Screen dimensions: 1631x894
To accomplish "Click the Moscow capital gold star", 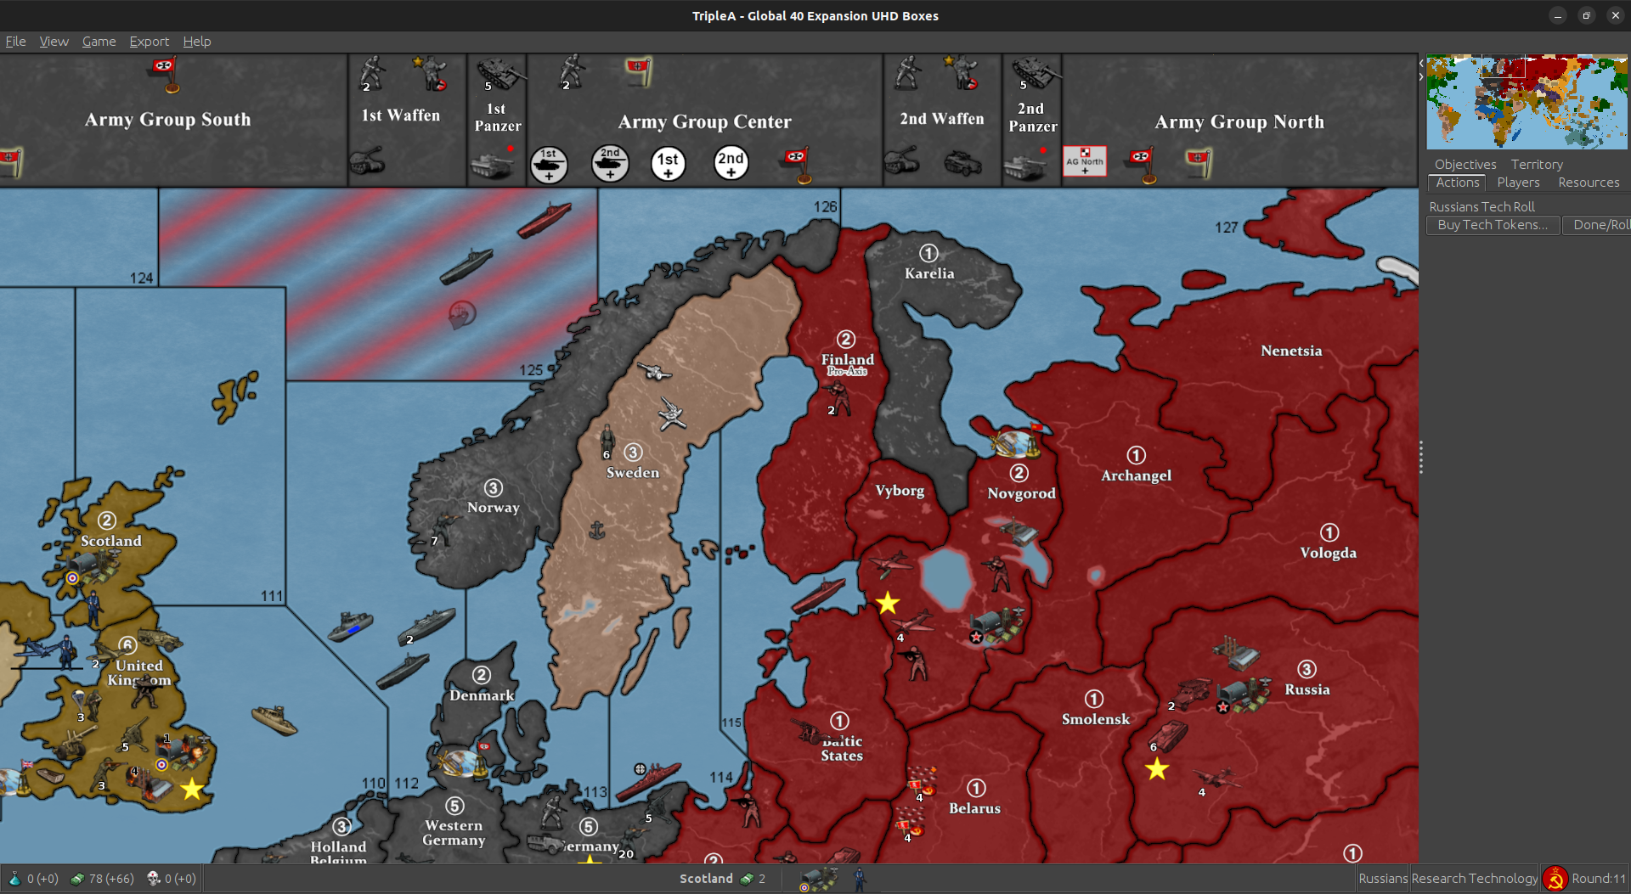I will click(x=1156, y=769).
